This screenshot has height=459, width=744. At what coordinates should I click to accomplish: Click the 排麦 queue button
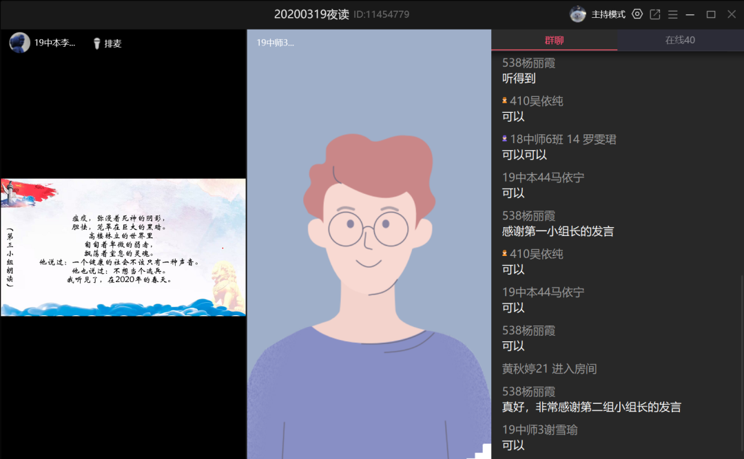point(112,43)
